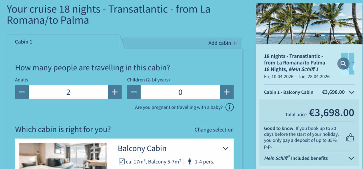Click the thumbs-up deposit icon
Image resolution: width=363 pixels, height=169 pixels.
(350, 137)
